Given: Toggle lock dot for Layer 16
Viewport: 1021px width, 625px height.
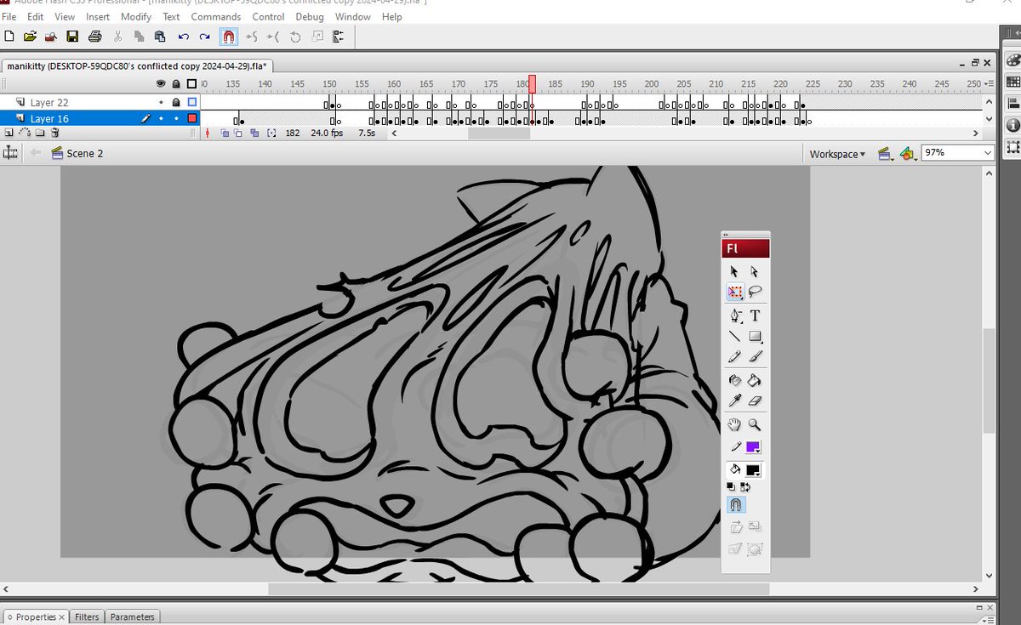Looking at the screenshot, I should 176,118.
